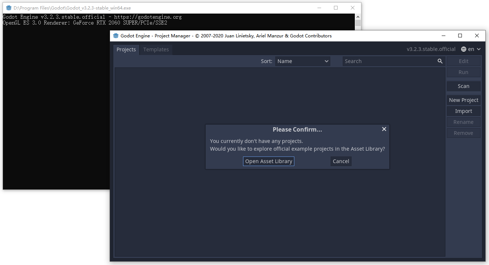
Task: Select the Projects tab
Action: click(126, 49)
